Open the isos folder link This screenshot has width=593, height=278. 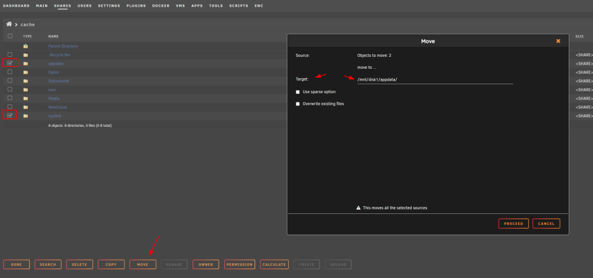click(x=52, y=90)
